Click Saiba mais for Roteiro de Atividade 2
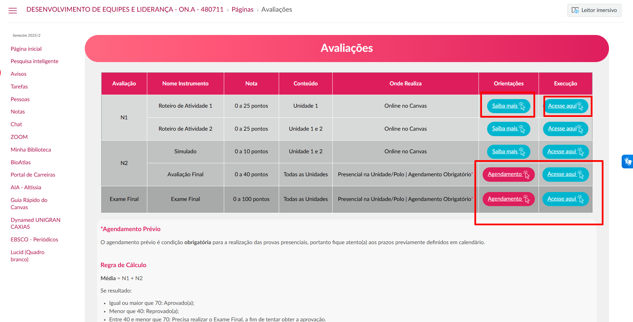This screenshot has height=322, width=633. [x=508, y=129]
